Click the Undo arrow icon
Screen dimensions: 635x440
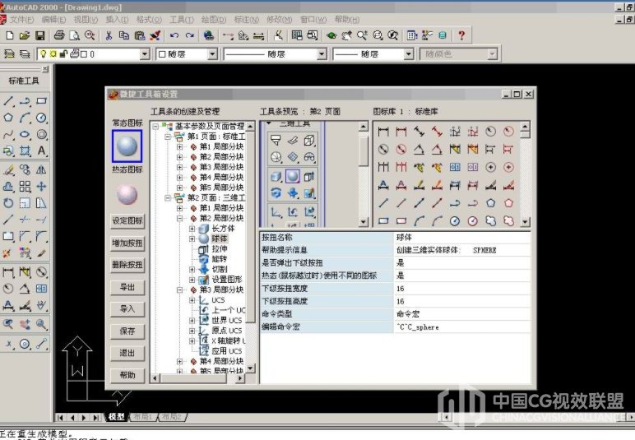click(174, 35)
